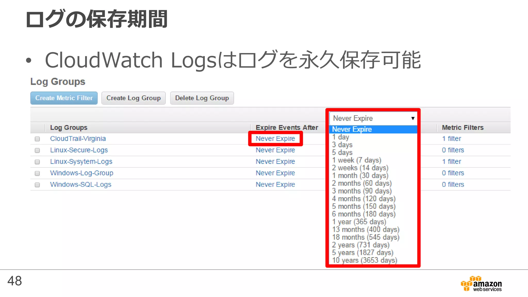Click the Log Groups column header
This screenshot has width=528, height=297.
click(x=69, y=128)
